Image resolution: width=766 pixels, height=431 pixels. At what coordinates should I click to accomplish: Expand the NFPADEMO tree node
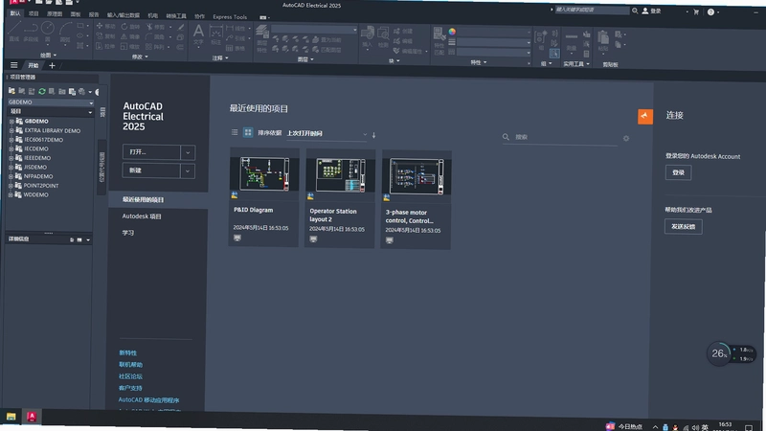pos(11,176)
